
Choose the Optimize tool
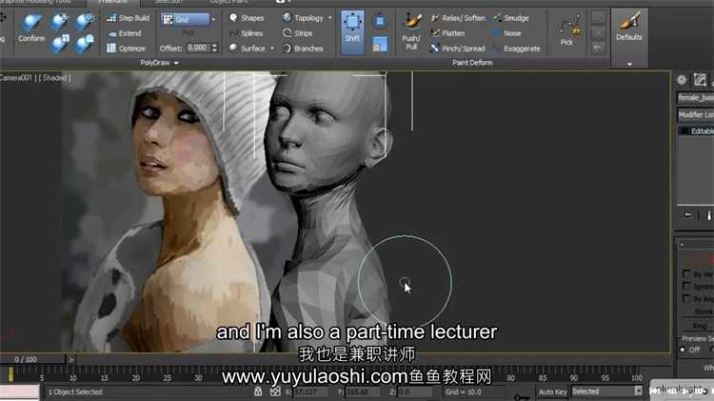(126, 49)
